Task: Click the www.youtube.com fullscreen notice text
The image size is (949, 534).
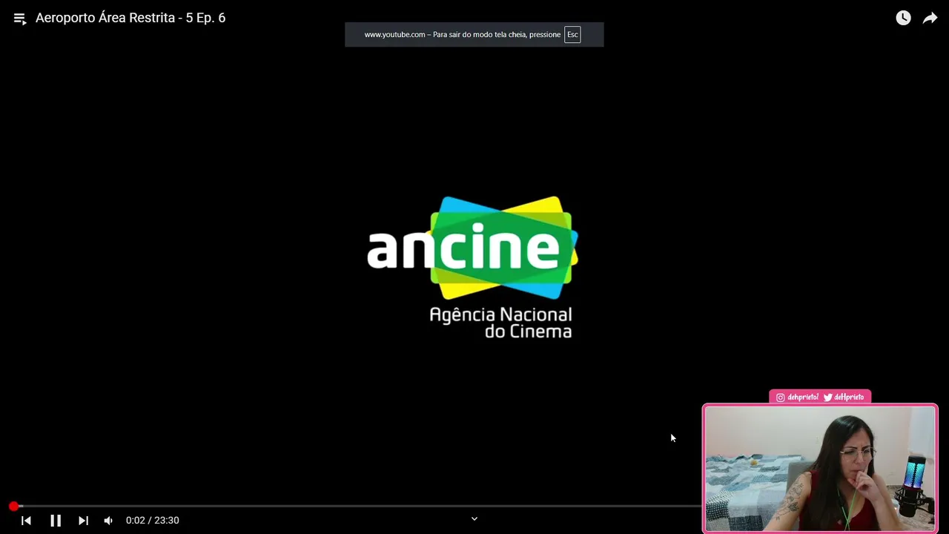Action: [462, 35]
